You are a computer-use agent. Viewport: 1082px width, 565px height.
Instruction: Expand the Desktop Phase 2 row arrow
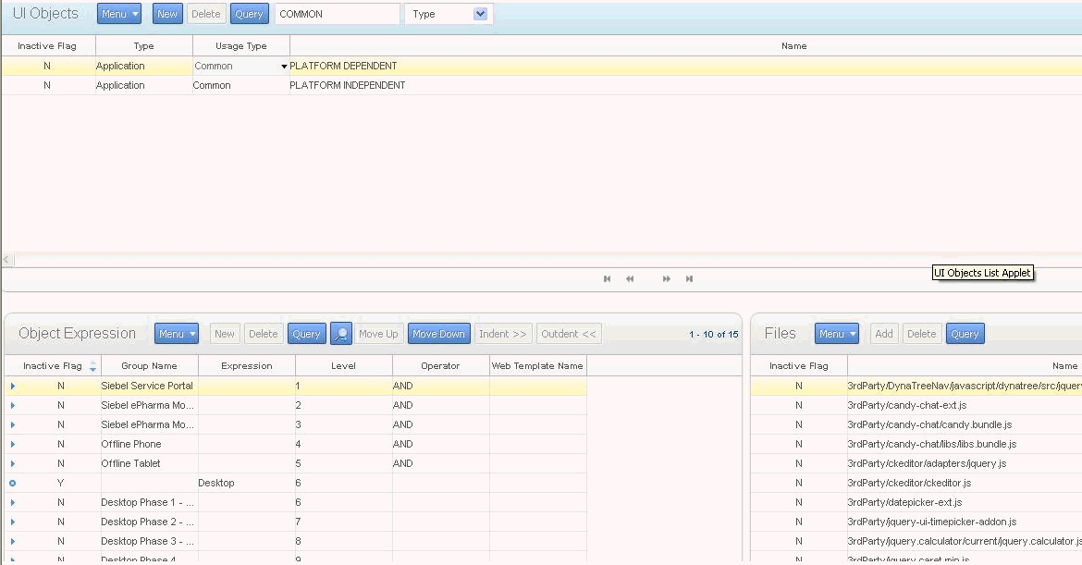coord(12,522)
